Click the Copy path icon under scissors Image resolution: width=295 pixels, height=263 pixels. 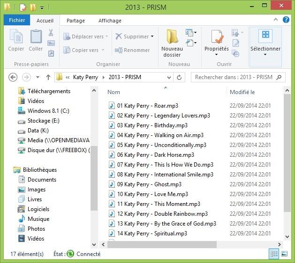point(51,43)
